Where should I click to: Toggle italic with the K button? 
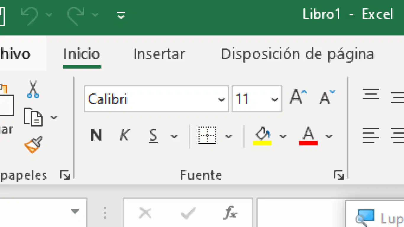(125, 135)
